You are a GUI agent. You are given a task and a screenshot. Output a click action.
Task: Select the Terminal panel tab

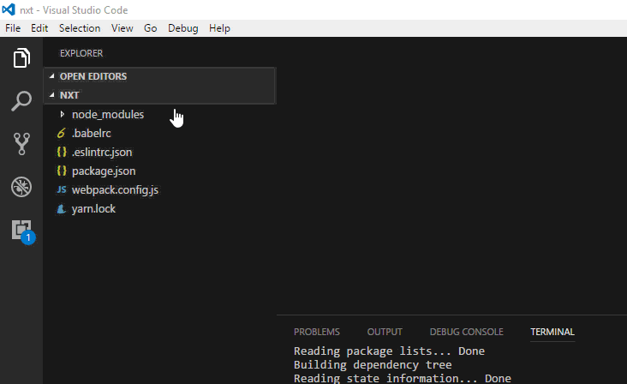tap(552, 332)
